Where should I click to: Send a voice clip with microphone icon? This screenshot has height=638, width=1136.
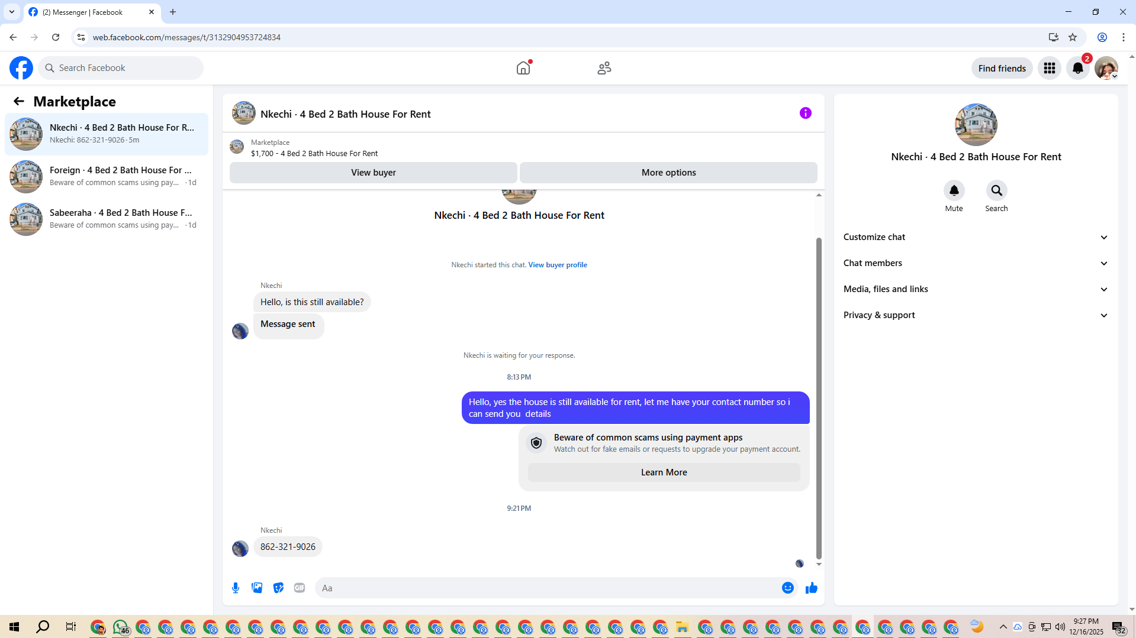click(x=236, y=588)
